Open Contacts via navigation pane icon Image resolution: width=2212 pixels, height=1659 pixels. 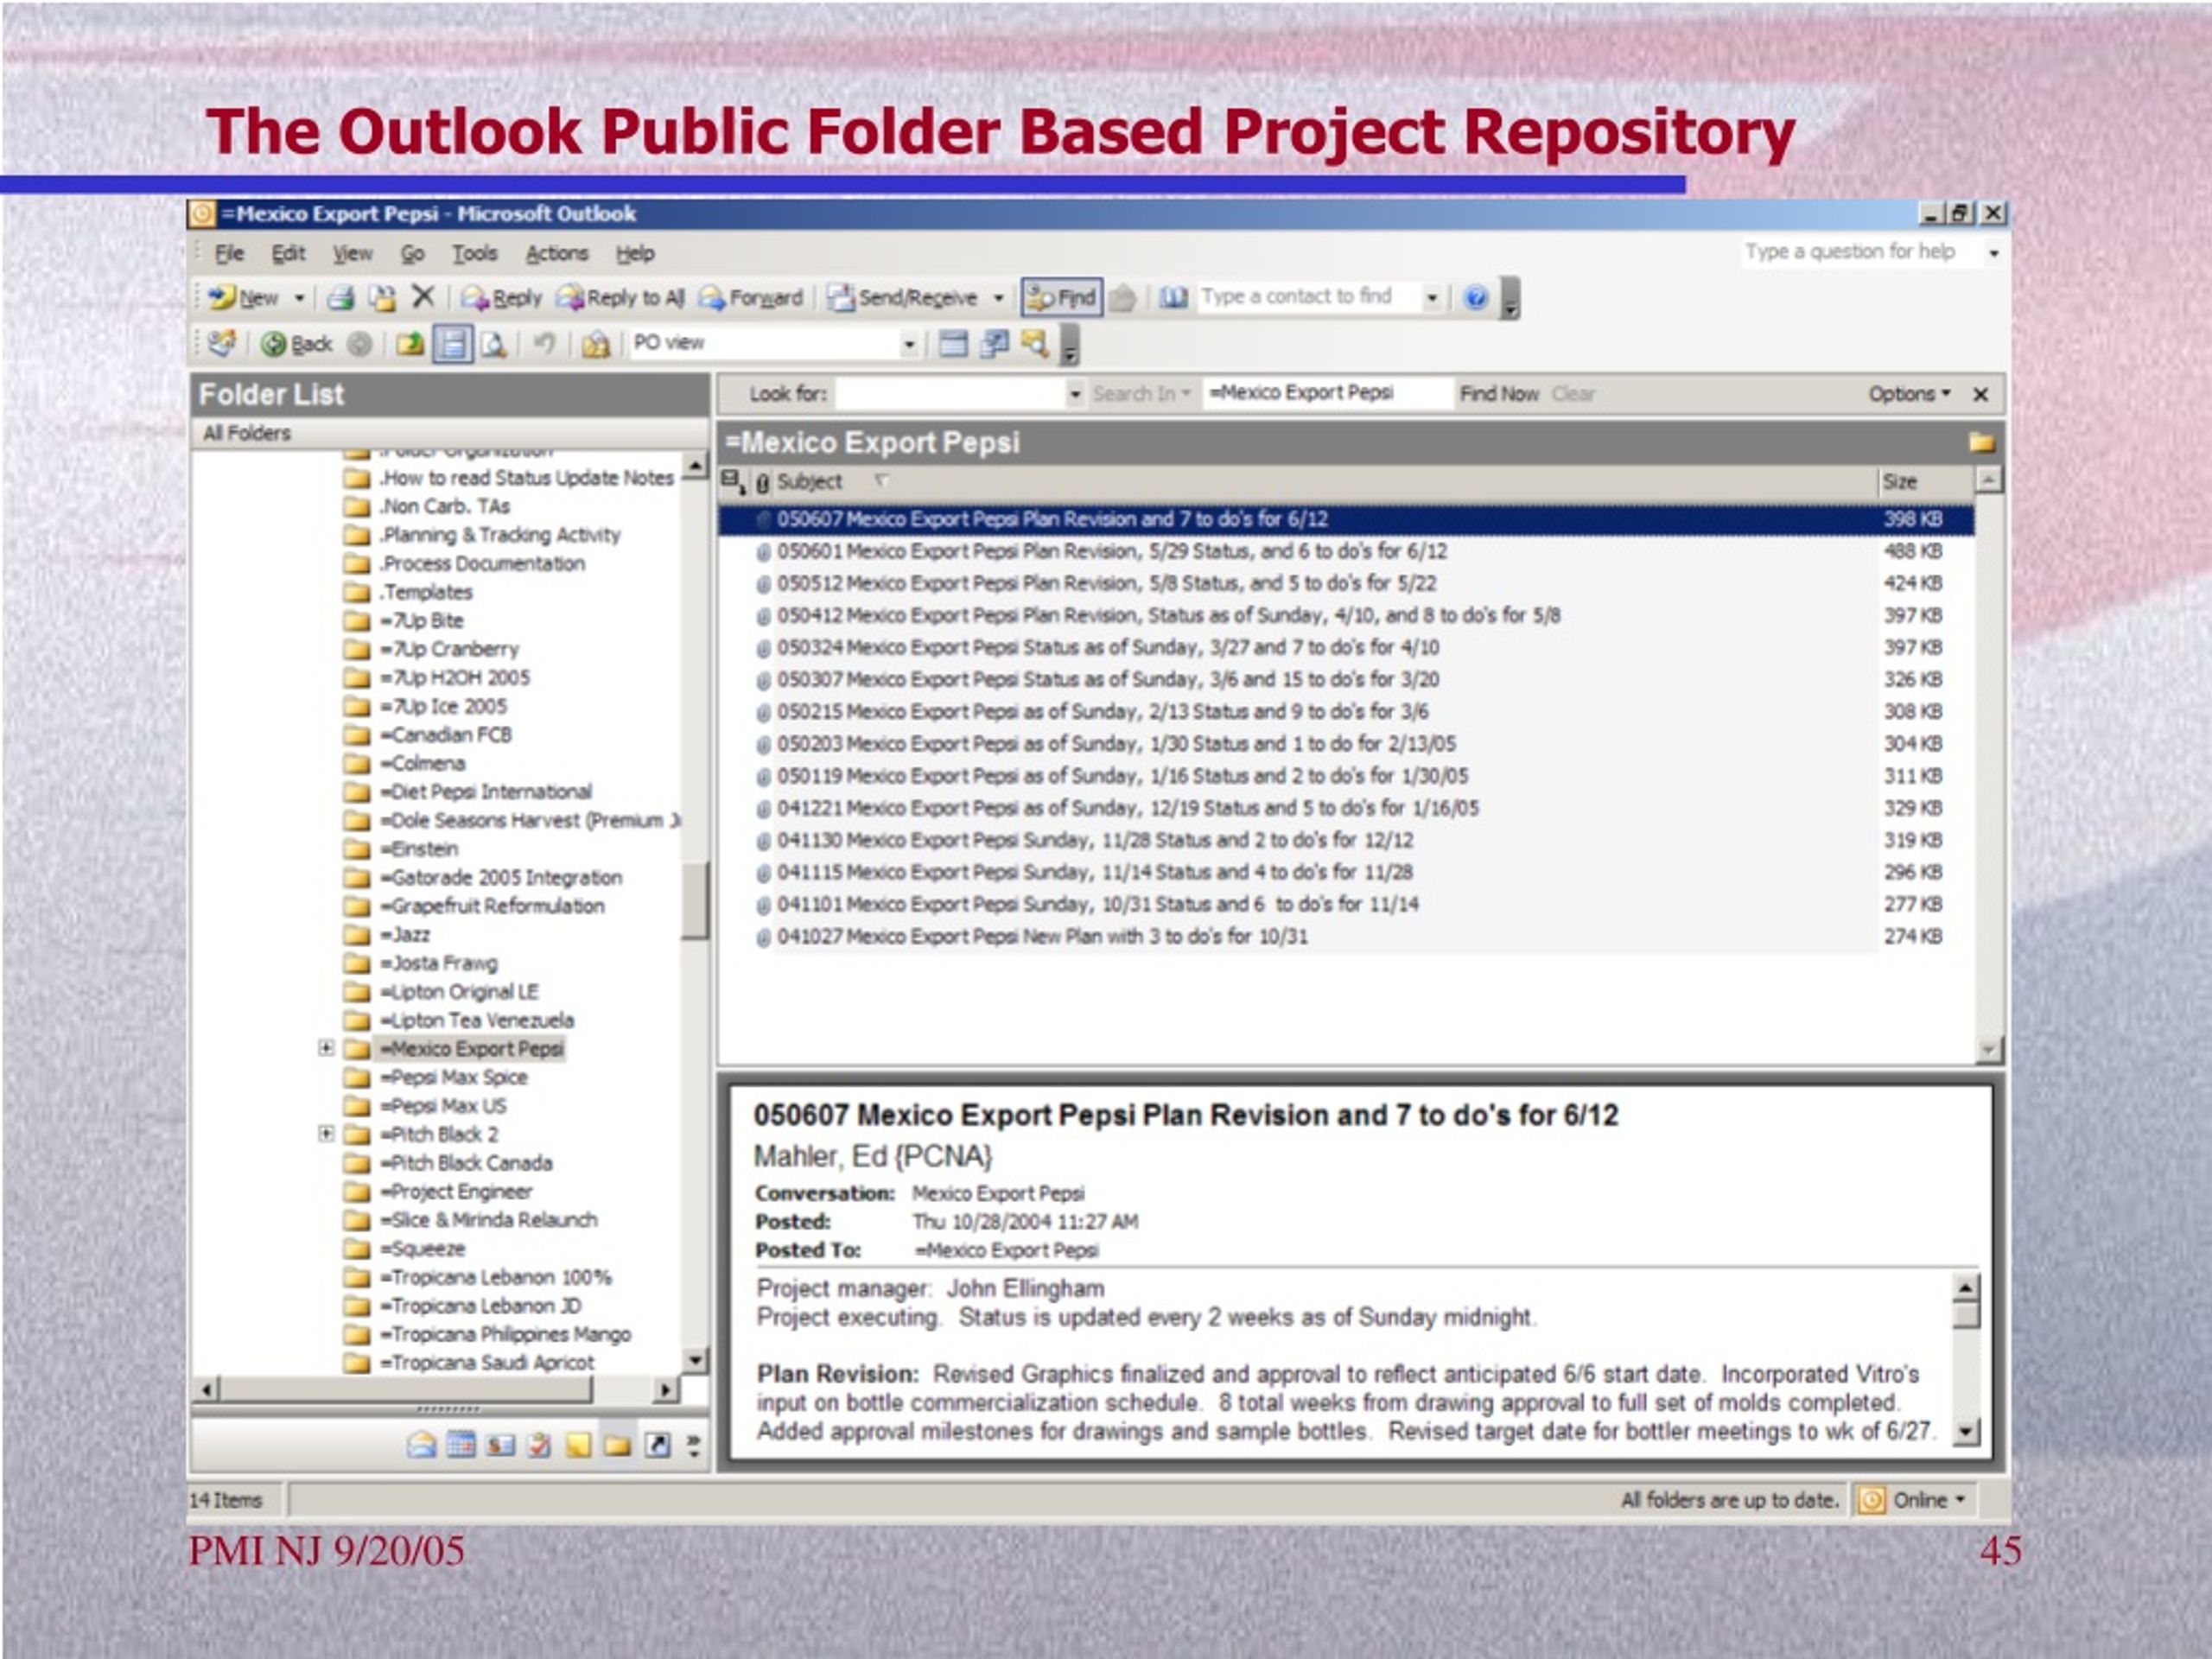[x=500, y=1445]
